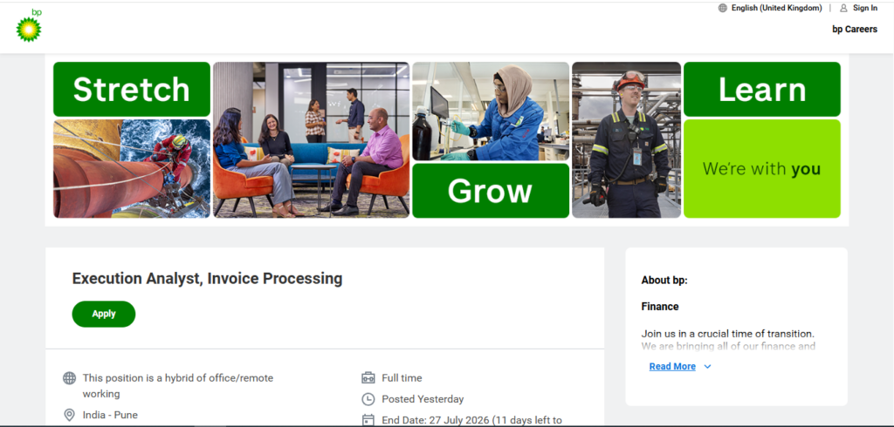Expand the chevron beside Read More
Image resolution: width=894 pixels, height=427 pixels.
(707, 367)
